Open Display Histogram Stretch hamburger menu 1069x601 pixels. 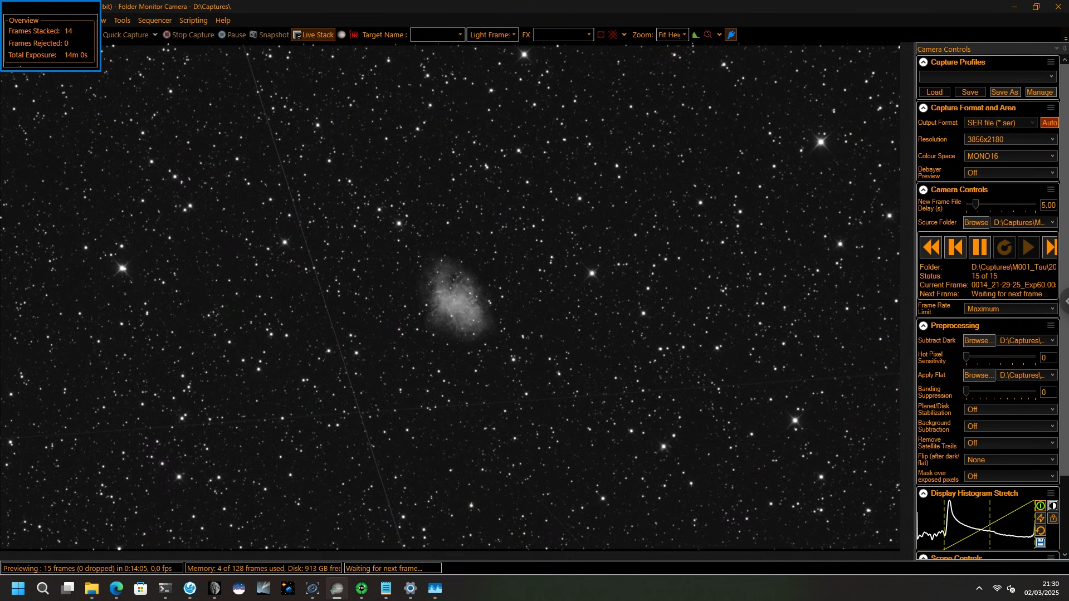tap(1051, 493)
